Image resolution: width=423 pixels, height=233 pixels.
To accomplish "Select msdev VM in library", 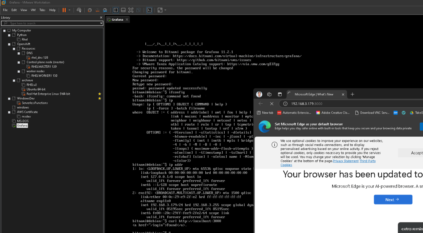I will [x=26, y=116].
